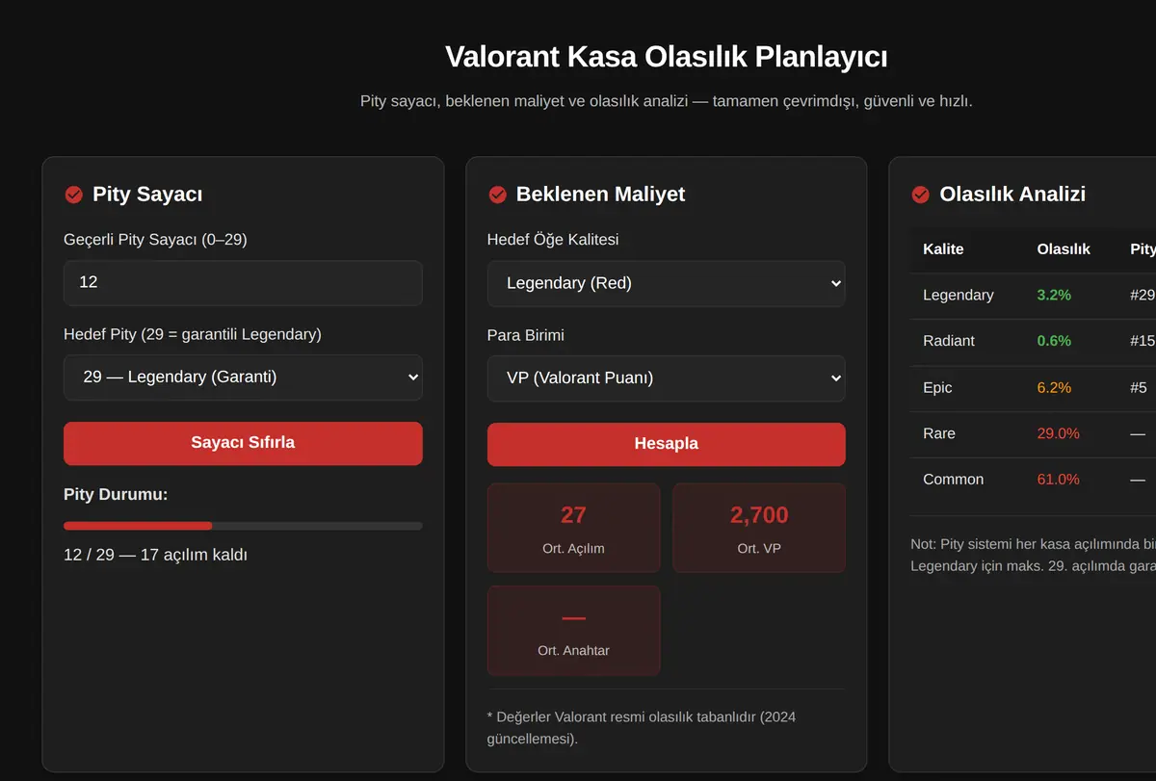Viewport: 1156px width, 781px height.
Task: Click the 'Para Birimi' field label
Action: (x=526, y=336)
